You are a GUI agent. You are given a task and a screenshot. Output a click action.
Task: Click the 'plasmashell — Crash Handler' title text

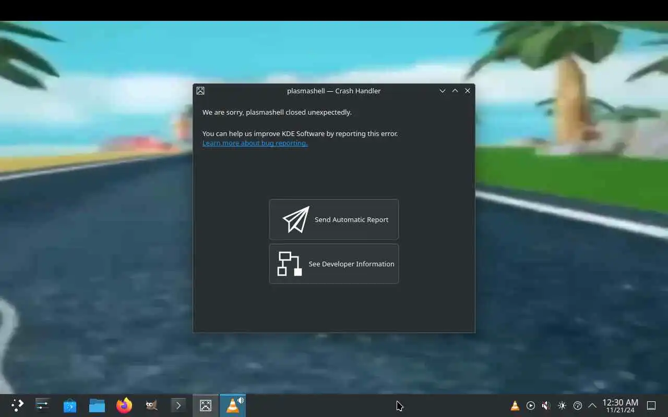coord(334,91)
